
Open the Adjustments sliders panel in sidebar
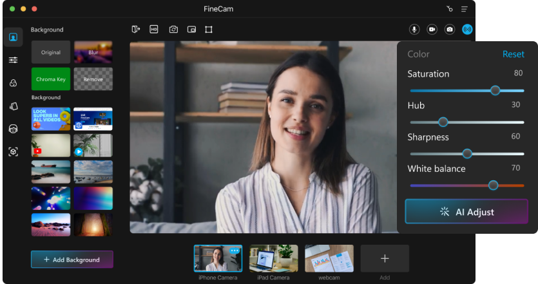(13, 60)
